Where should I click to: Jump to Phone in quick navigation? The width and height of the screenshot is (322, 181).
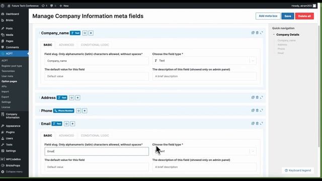click(x=281, y=49)
